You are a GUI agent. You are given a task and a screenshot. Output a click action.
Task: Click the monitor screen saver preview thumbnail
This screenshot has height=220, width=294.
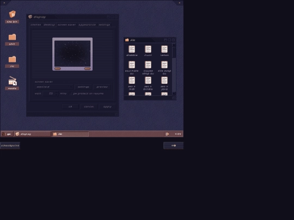click(72, 54)
